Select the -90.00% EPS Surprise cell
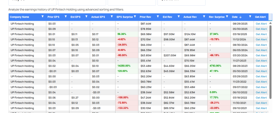273x113 pixels. (x=127, y=55)
